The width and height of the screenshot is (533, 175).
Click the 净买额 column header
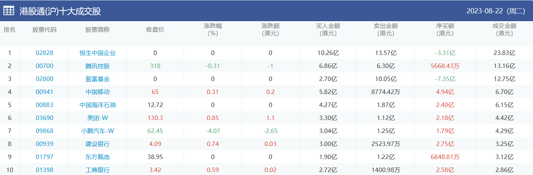(x=445, y=30)
